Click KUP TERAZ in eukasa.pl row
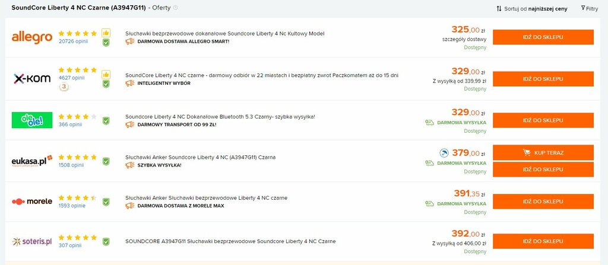The height and width of the screenshot is (265, 608). [x=543, y=152]
